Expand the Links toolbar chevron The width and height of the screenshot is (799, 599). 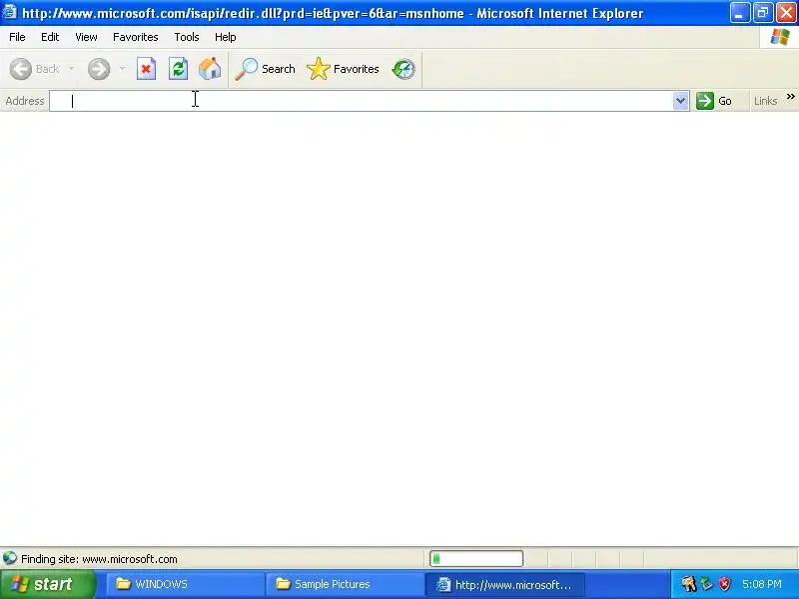coord(791,97)
